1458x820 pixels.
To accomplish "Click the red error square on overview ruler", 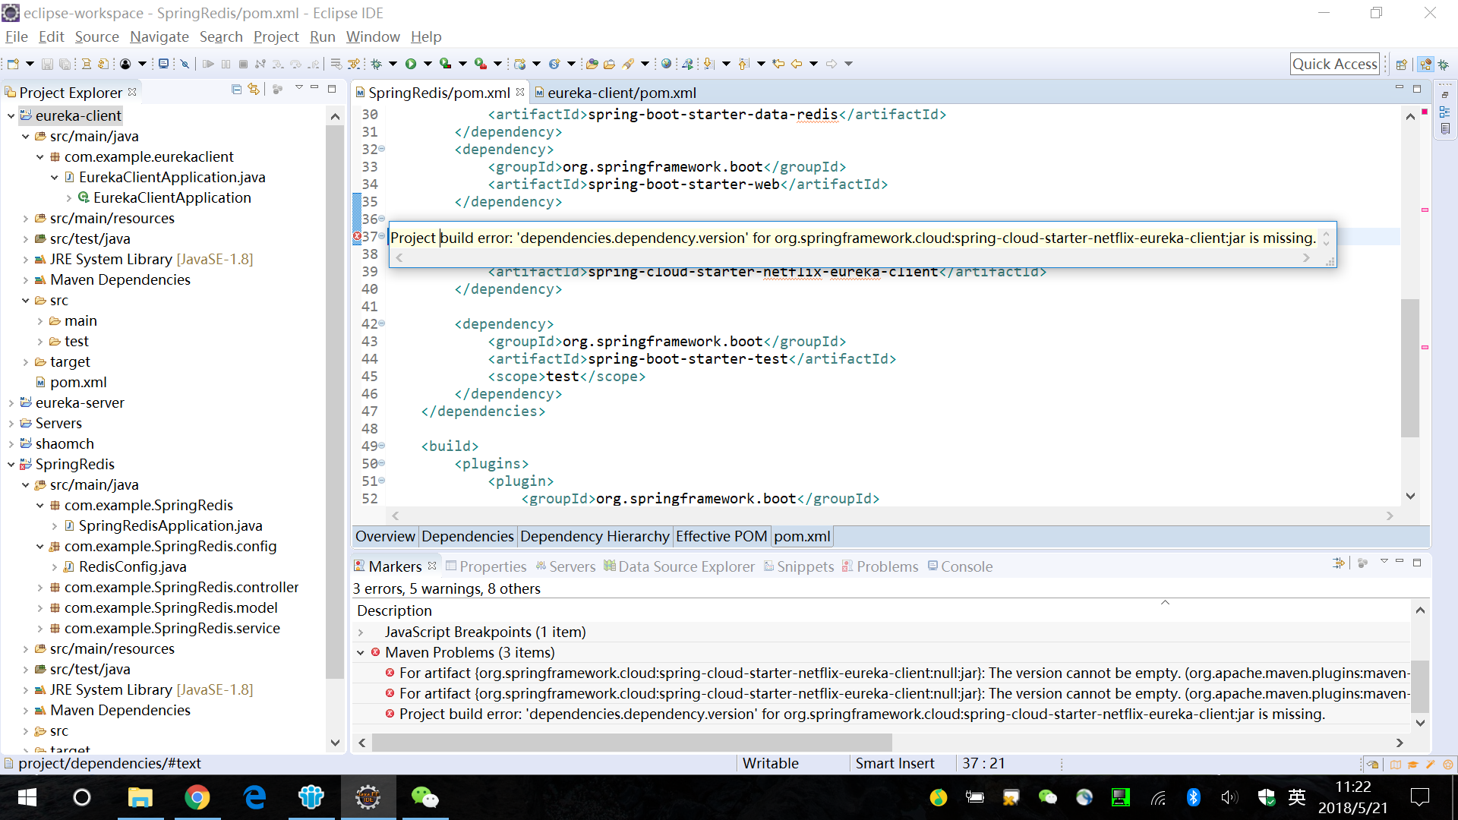I will tap(1425, 112).
